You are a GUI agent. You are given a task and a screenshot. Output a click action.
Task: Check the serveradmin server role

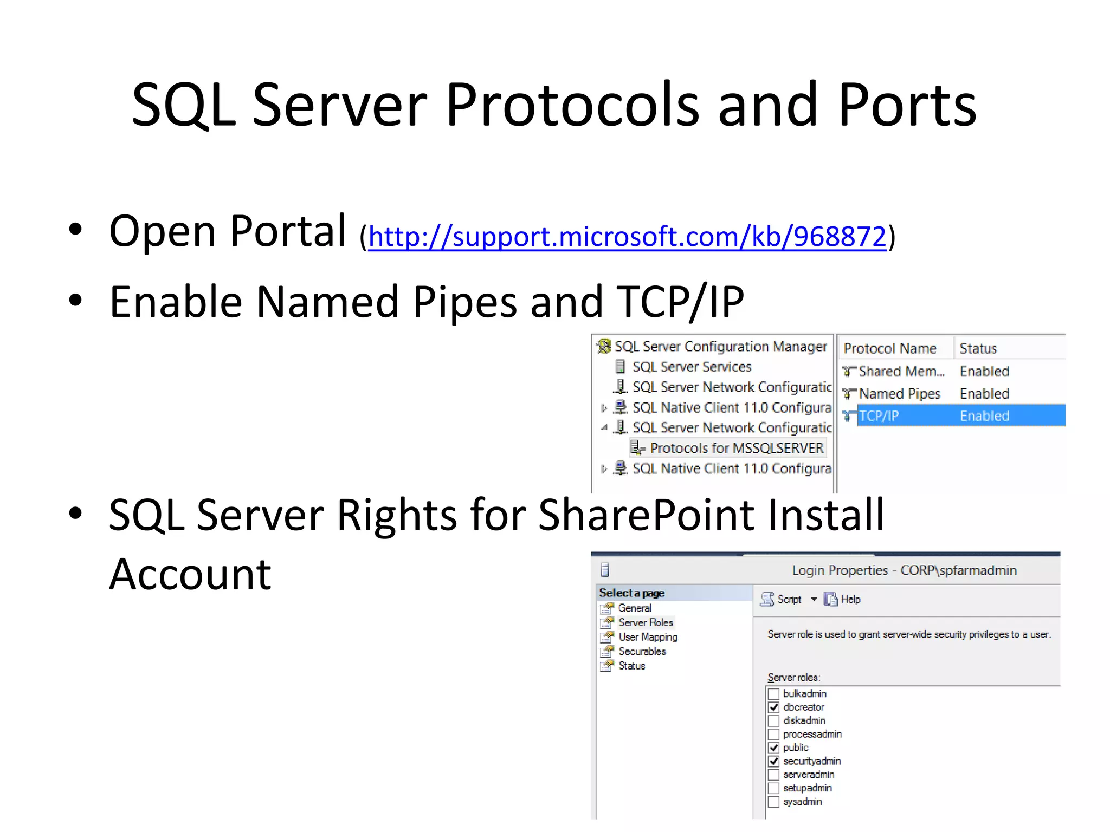coord(774,775)
